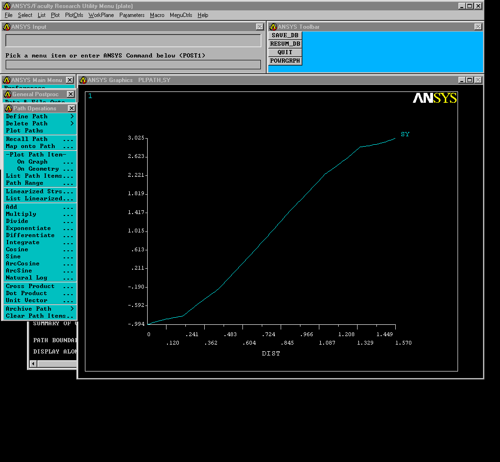
Task: Click the ANSYS command input field
Action: pyautogui.click(x=133, y=65)
